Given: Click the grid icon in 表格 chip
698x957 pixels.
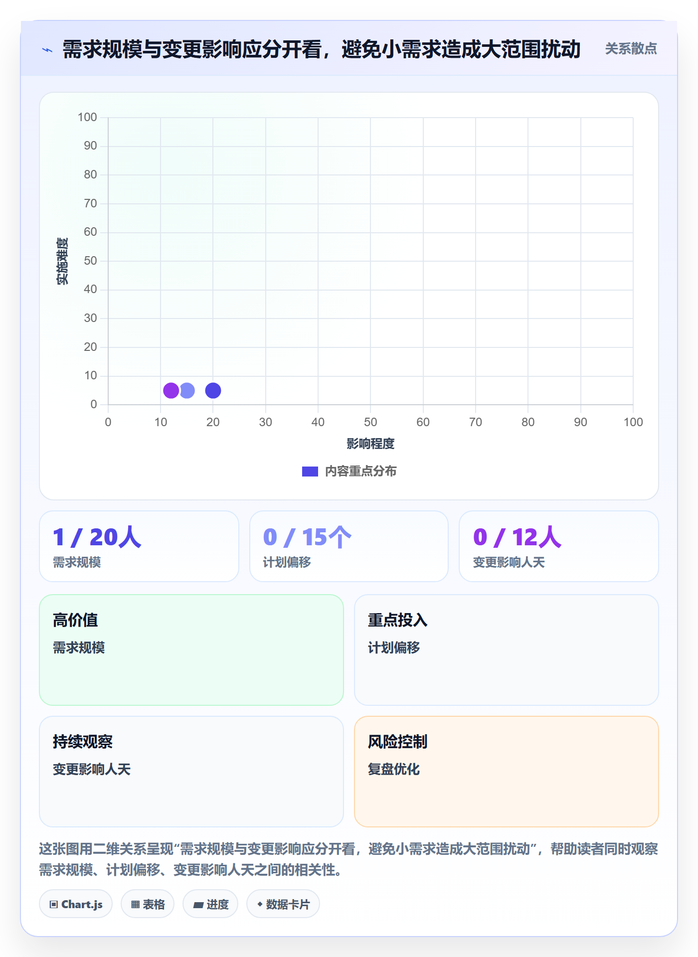Looking at the screenshot, I should (135, 905).
